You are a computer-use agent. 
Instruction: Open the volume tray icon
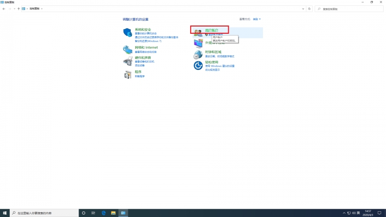tap(354, 213)
